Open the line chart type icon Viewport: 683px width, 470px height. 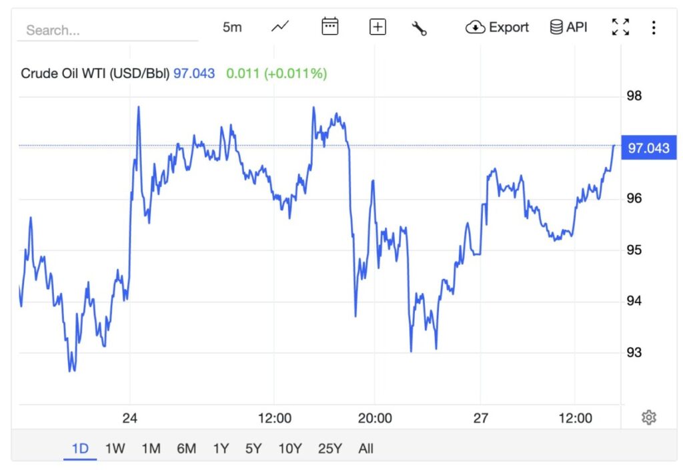click(x=280, y=27)
